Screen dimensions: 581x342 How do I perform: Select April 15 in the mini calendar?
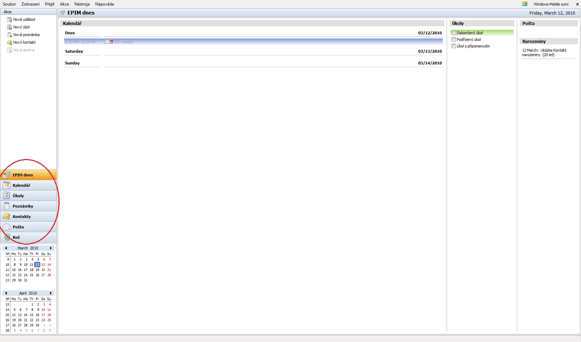click(x=32, y=315)
